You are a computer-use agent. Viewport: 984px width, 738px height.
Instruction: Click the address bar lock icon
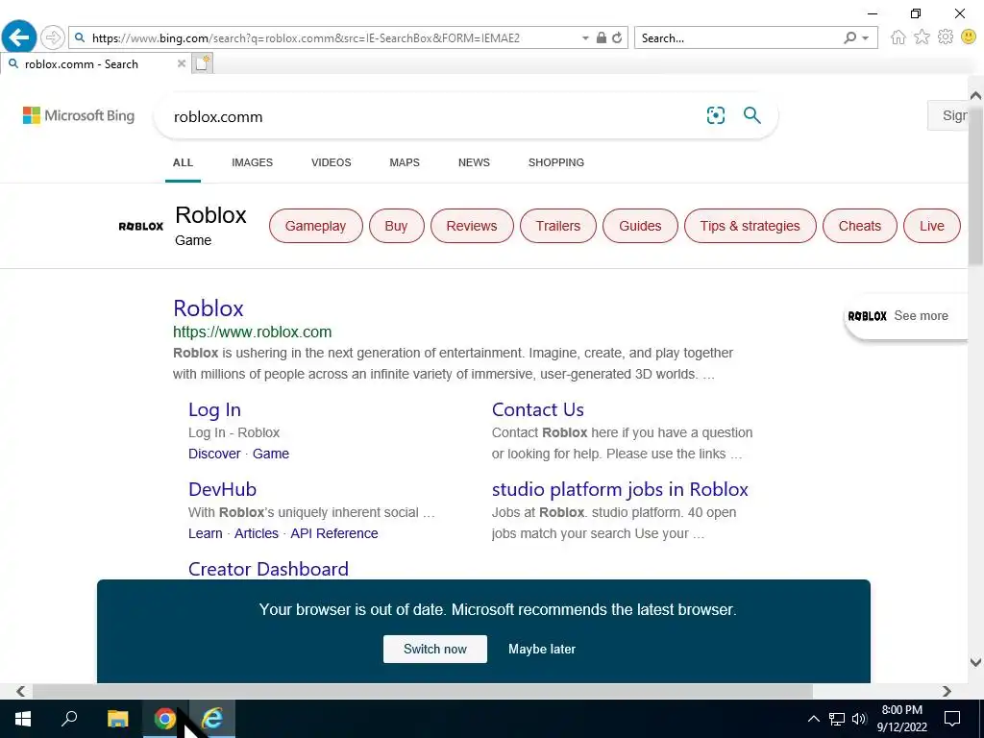tap(602, 37)
